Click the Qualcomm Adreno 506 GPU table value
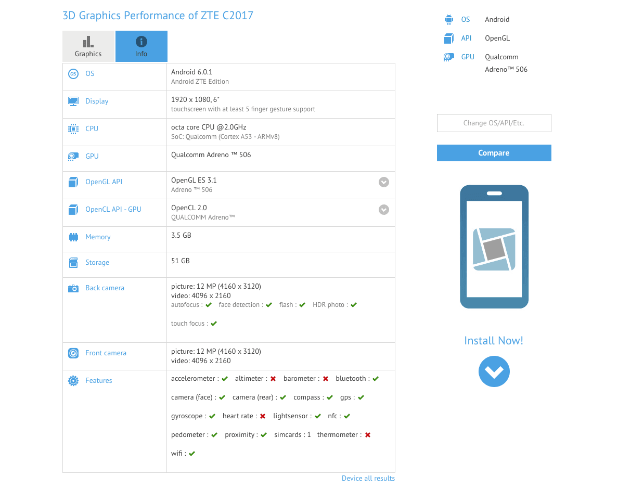This screenshot has height=489, width=618. pos(211,155)
